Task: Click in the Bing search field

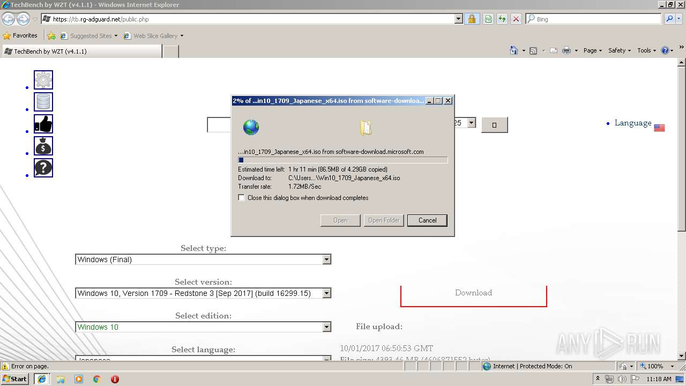Action: (x=593, y=19)
